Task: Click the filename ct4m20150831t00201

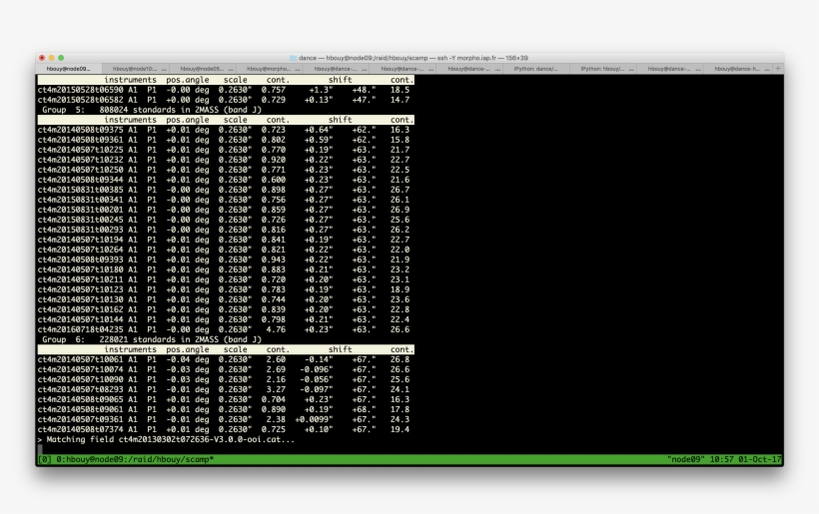Action: coord(81,210)
